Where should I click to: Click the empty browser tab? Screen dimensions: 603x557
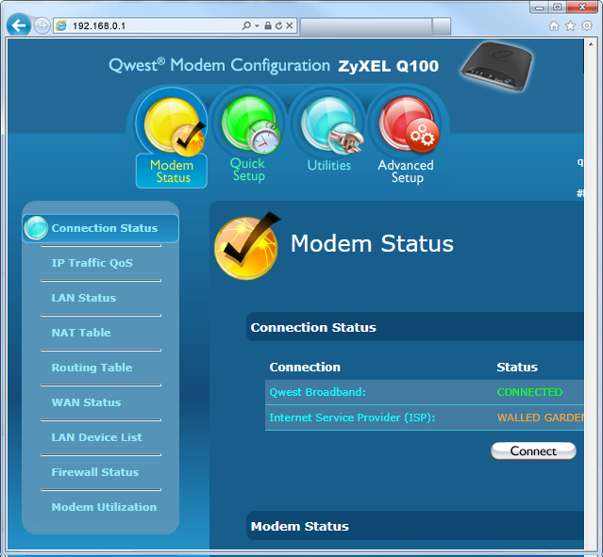pyautogui.click(x=365, y=26)
